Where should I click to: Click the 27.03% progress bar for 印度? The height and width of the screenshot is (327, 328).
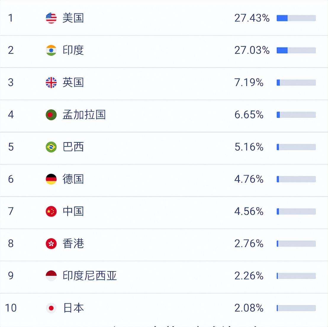coord(296,51)
